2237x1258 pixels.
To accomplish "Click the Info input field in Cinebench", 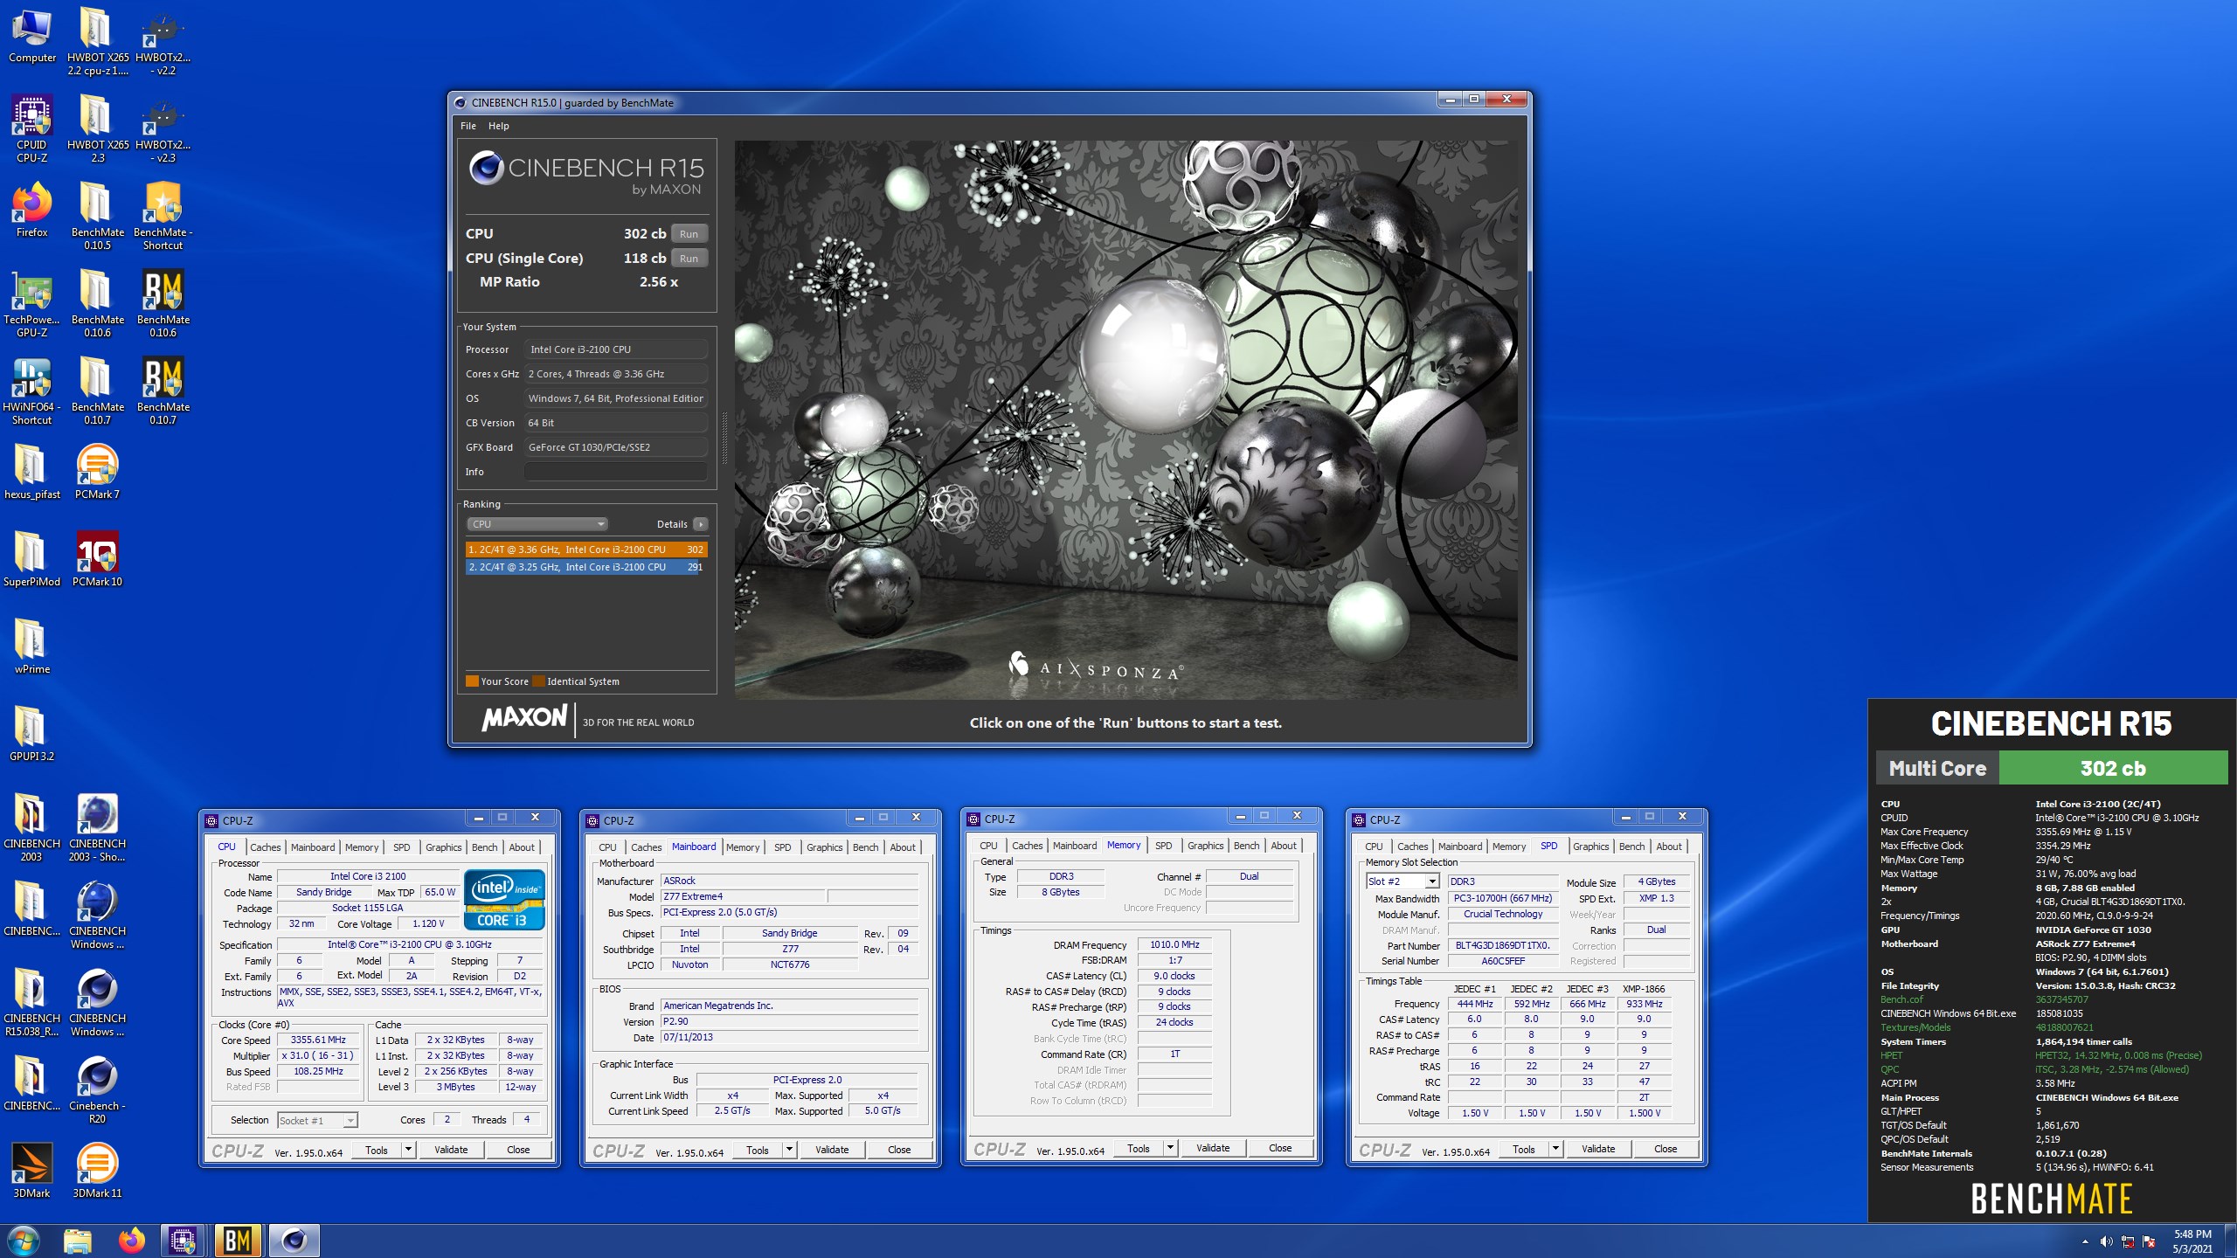I will tap(616, 472).
